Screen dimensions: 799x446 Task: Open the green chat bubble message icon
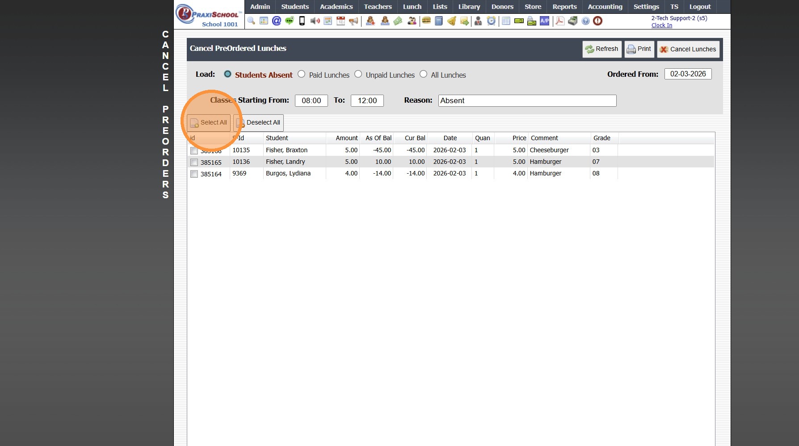[290, 21]
